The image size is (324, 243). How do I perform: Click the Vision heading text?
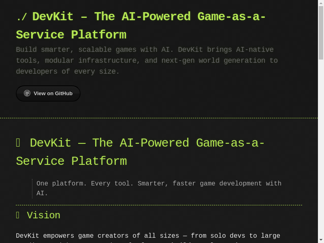pyautogui.click(x=43, y=215)
